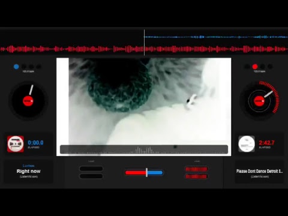Click (ListenVid.com) under 'Please Dont Dance'
Screen dimensions: 288x216
(x=260, y=176)
